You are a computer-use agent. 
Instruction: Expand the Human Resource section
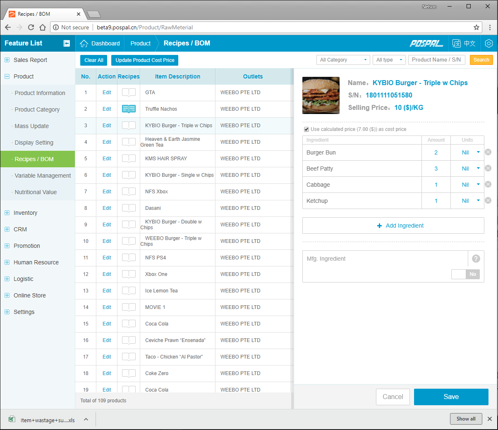[x=7, y=262]
